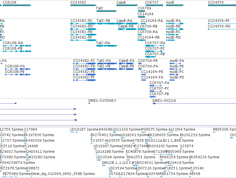Viewport: 236px width, 178px height.
Task: Select the CG6707-RA transcript
Action: tap(155, 43)
